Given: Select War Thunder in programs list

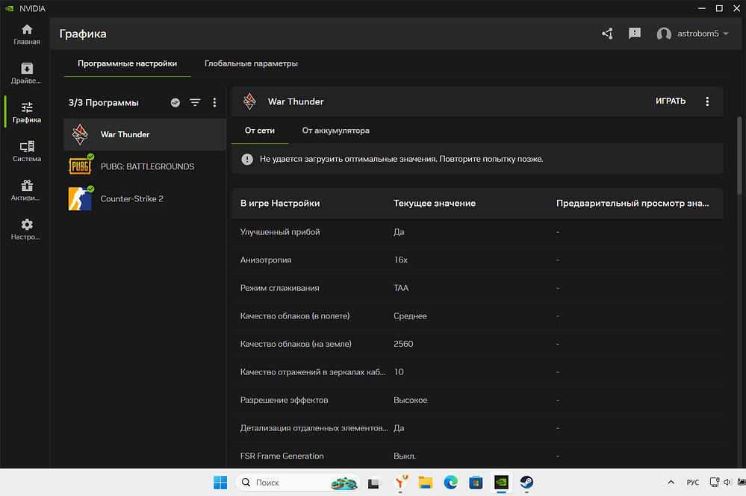Looking at the screenshot, I should 145,134.
